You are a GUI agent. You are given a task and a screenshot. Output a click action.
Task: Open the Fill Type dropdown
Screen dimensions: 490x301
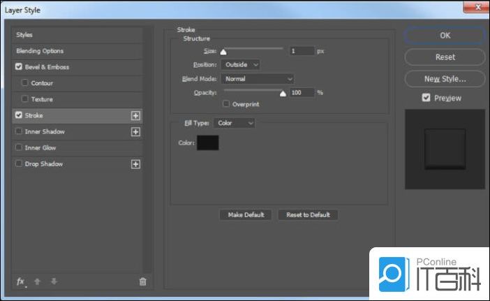point(234,123)
